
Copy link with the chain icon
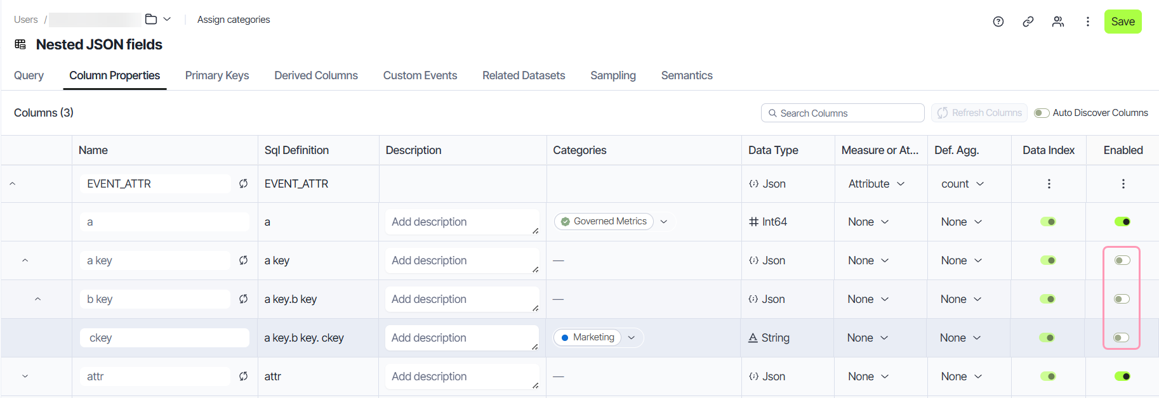point(1028,22)
